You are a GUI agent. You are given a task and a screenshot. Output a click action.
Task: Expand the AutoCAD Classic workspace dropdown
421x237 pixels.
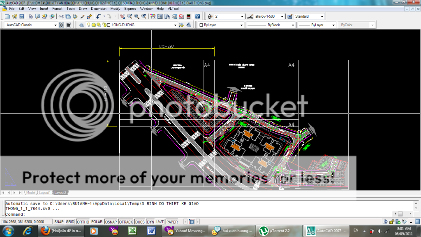(56, 25)
